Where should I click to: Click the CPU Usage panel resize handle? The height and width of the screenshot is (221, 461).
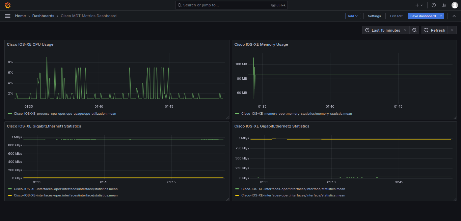point(227,117)
